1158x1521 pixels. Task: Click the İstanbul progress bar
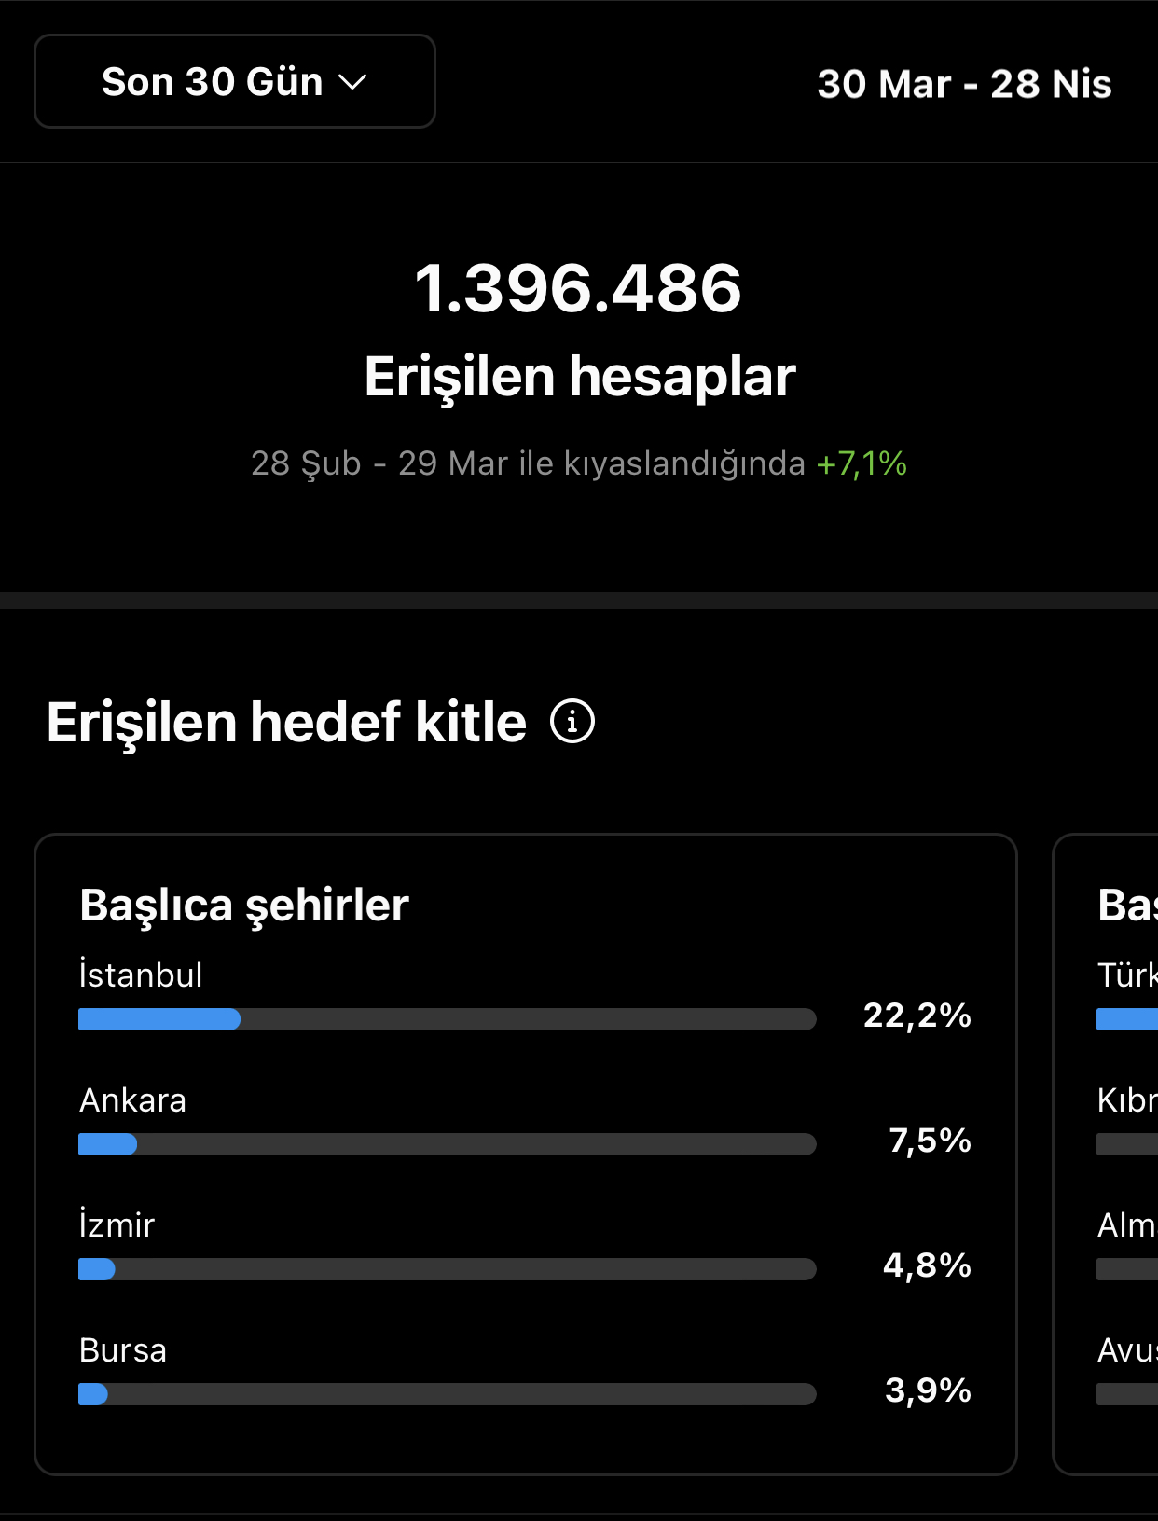click(448, 1019)
